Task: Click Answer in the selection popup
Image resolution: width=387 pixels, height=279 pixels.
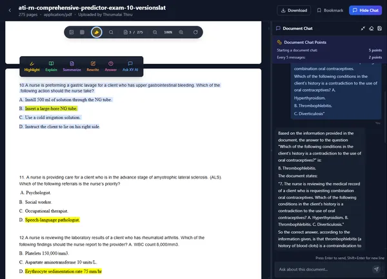Action: pos(110,66)
